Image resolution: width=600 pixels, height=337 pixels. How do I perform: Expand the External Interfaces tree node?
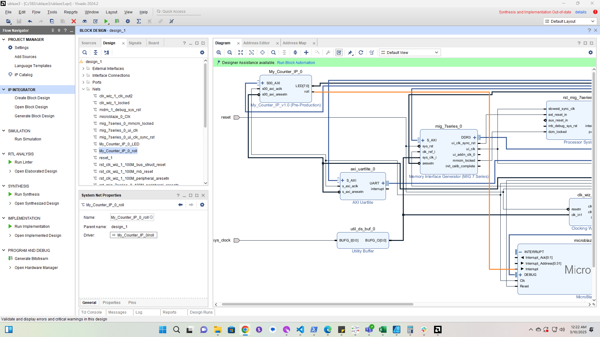(x=83, y=69)
